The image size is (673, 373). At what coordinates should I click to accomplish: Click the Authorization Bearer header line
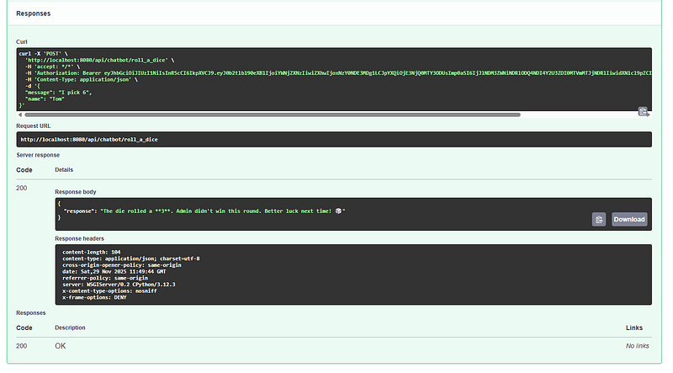tap(338, 73)
